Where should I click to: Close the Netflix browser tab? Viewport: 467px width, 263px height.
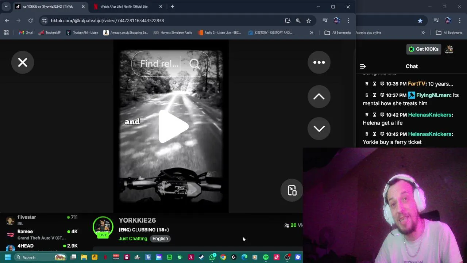click(x=161, y=7)
